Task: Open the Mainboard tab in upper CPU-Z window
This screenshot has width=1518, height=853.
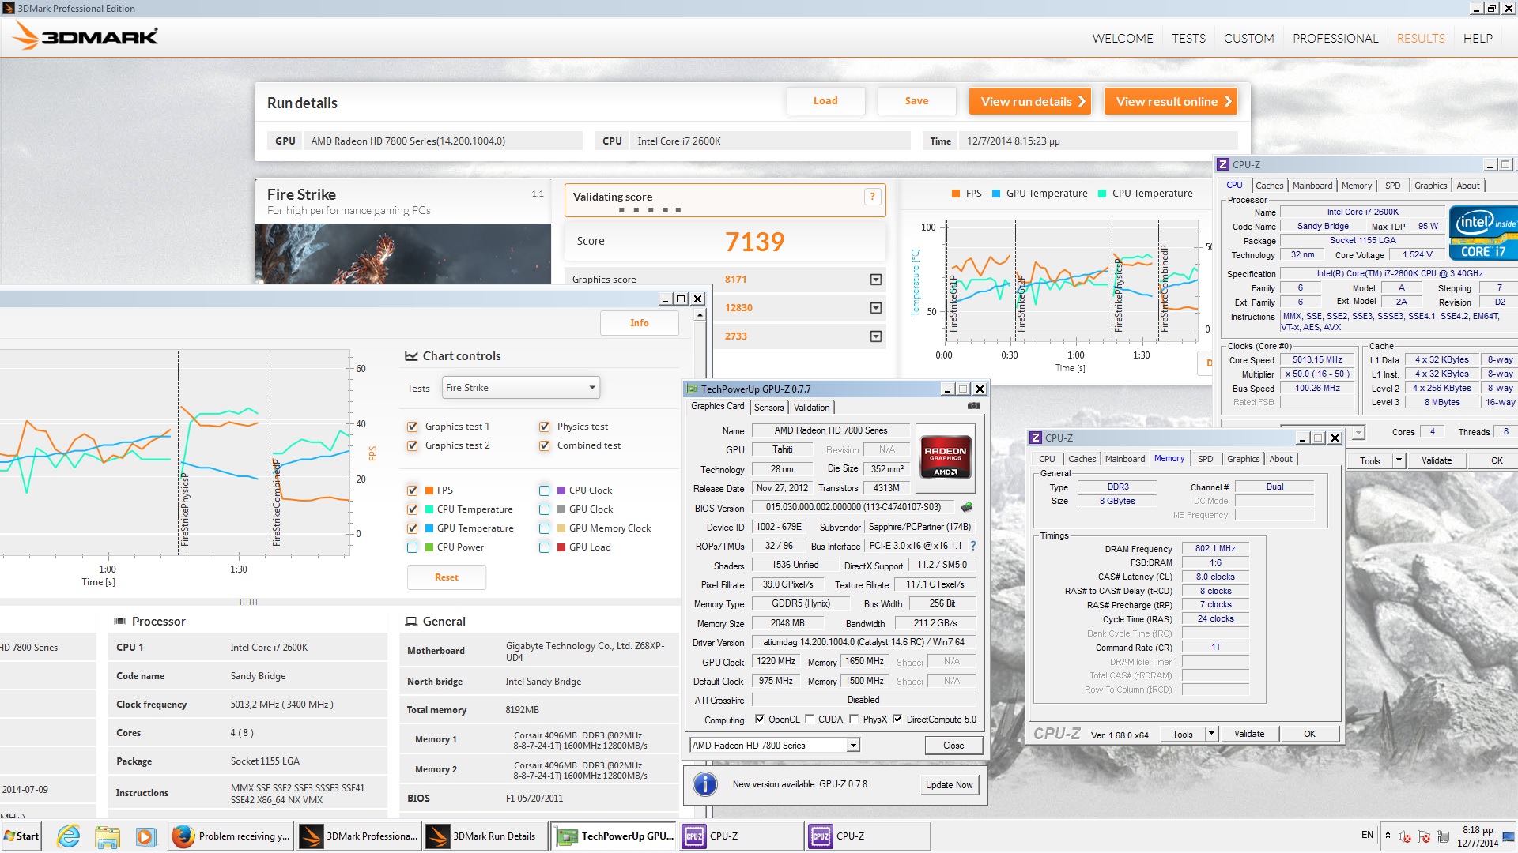Action: 1312,186
